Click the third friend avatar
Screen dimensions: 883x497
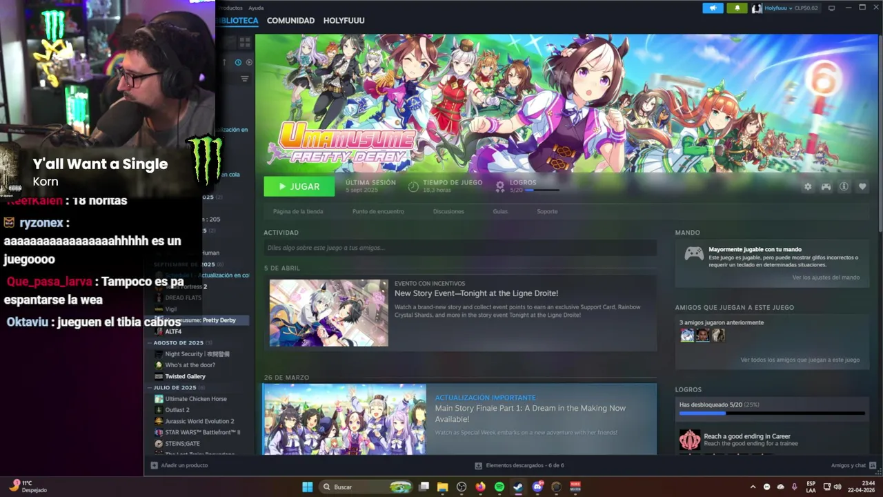(x=718, y=335)
